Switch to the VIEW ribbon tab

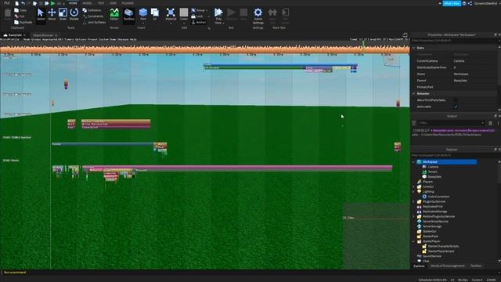tap(113, 3)
